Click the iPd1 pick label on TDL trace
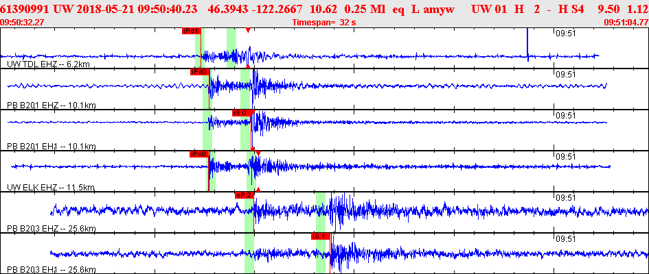The image size is (649, 274). click(x=191, y=31)
